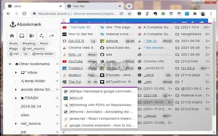This screenshot has width=218, height=136.
Task: Open the '_inbox2' folder
Action: (155, 116)
